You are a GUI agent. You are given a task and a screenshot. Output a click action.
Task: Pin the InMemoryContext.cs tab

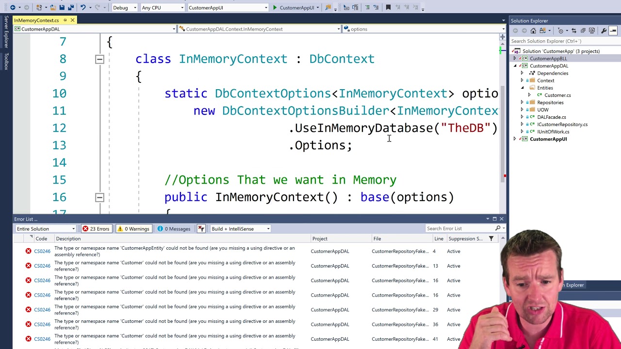pyautogui.click(x=65, y=20)
